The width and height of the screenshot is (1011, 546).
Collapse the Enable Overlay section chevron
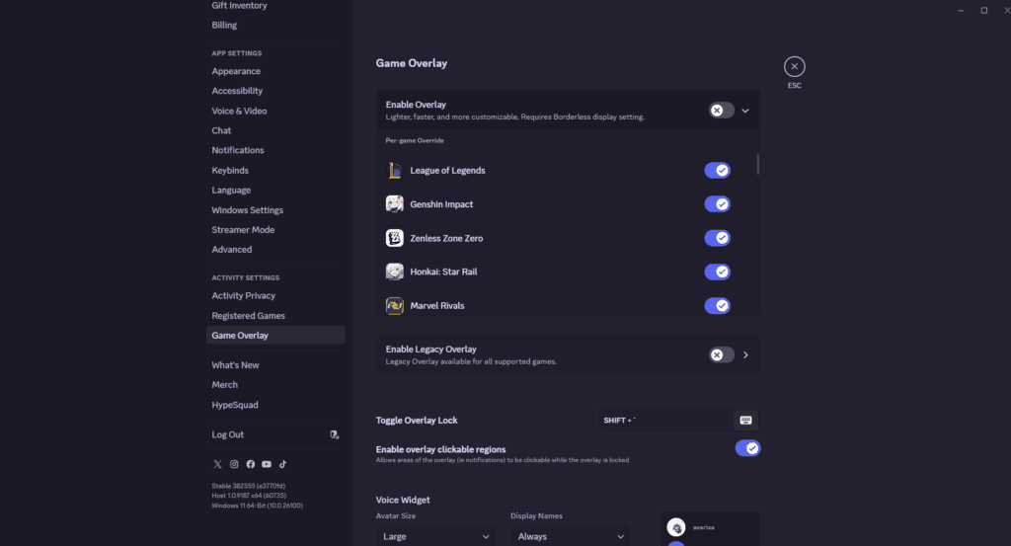[745, 111]
